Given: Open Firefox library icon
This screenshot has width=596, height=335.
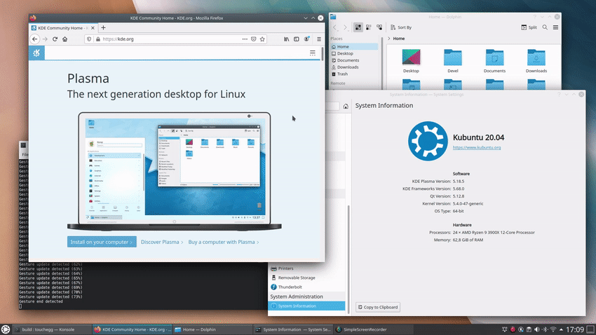Looking at the screenshot, I should [x=286, y=39].
